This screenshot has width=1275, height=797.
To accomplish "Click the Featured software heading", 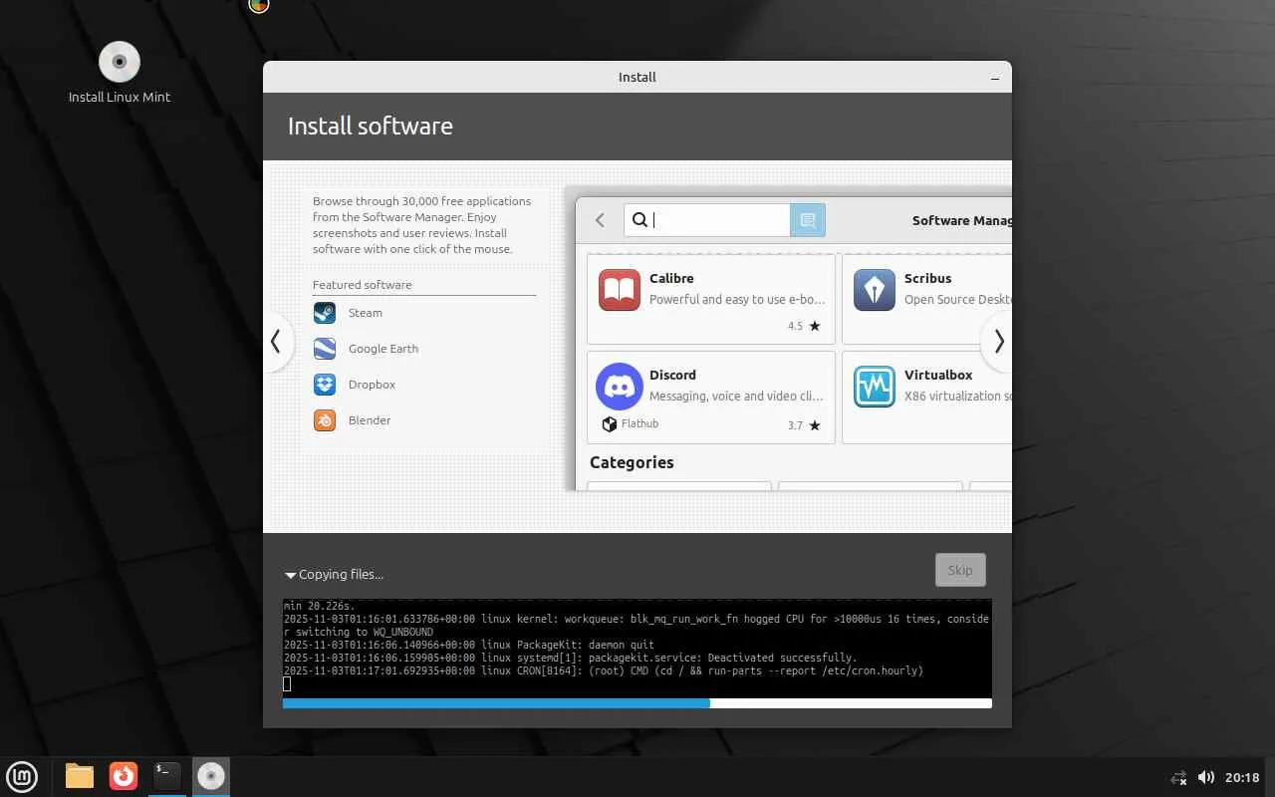I will click(x=362, y=285).
